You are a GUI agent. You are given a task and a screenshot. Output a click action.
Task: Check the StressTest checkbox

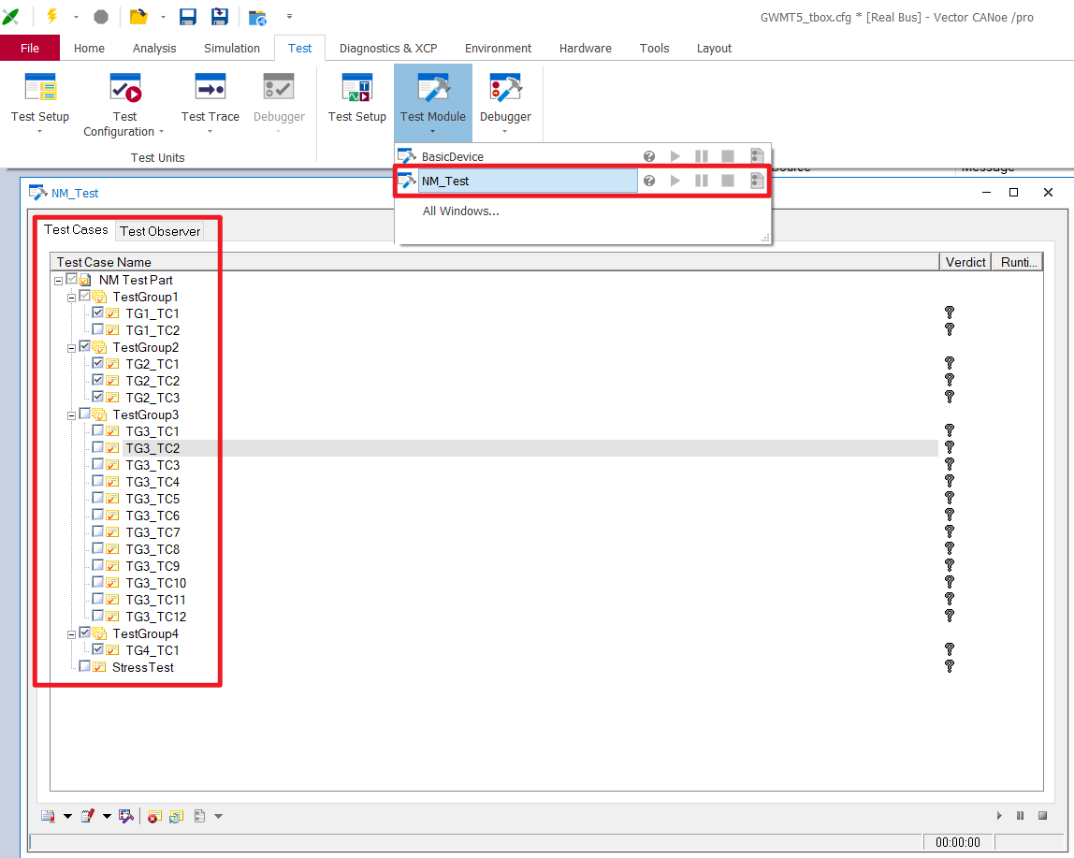coord(85,666)
